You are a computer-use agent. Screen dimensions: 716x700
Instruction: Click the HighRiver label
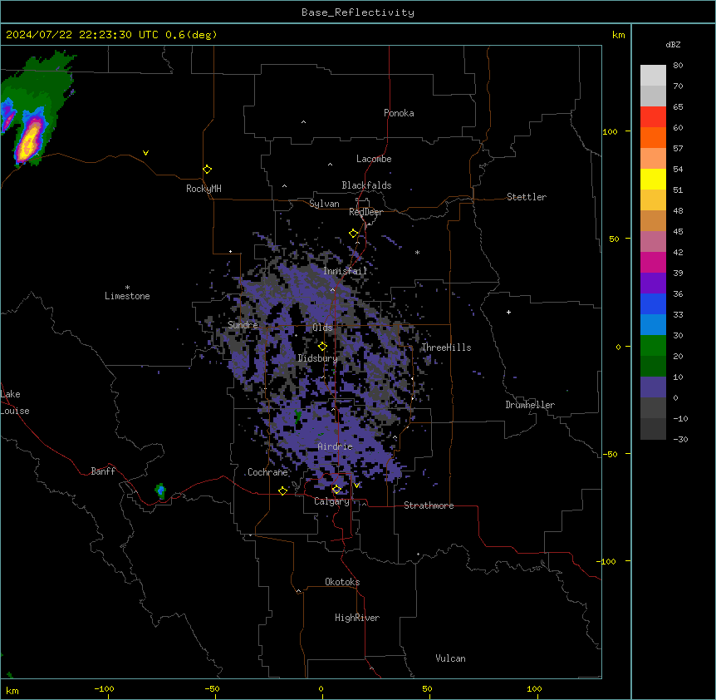[x=357, y=618]
